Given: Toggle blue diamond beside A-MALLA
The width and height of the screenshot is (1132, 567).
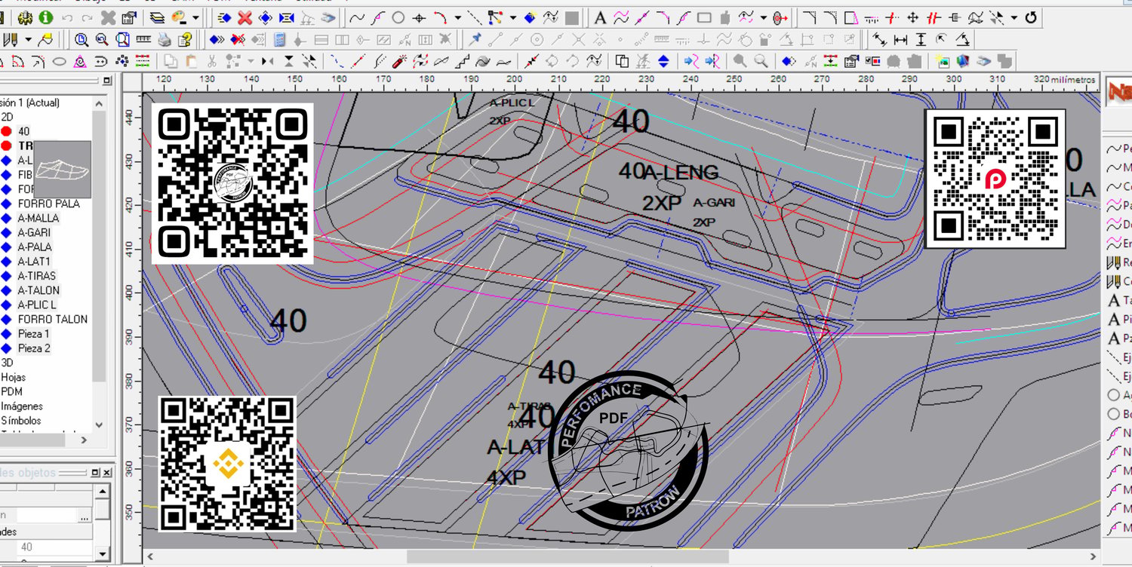Looking at the screenshot, I should coord(7,218).
